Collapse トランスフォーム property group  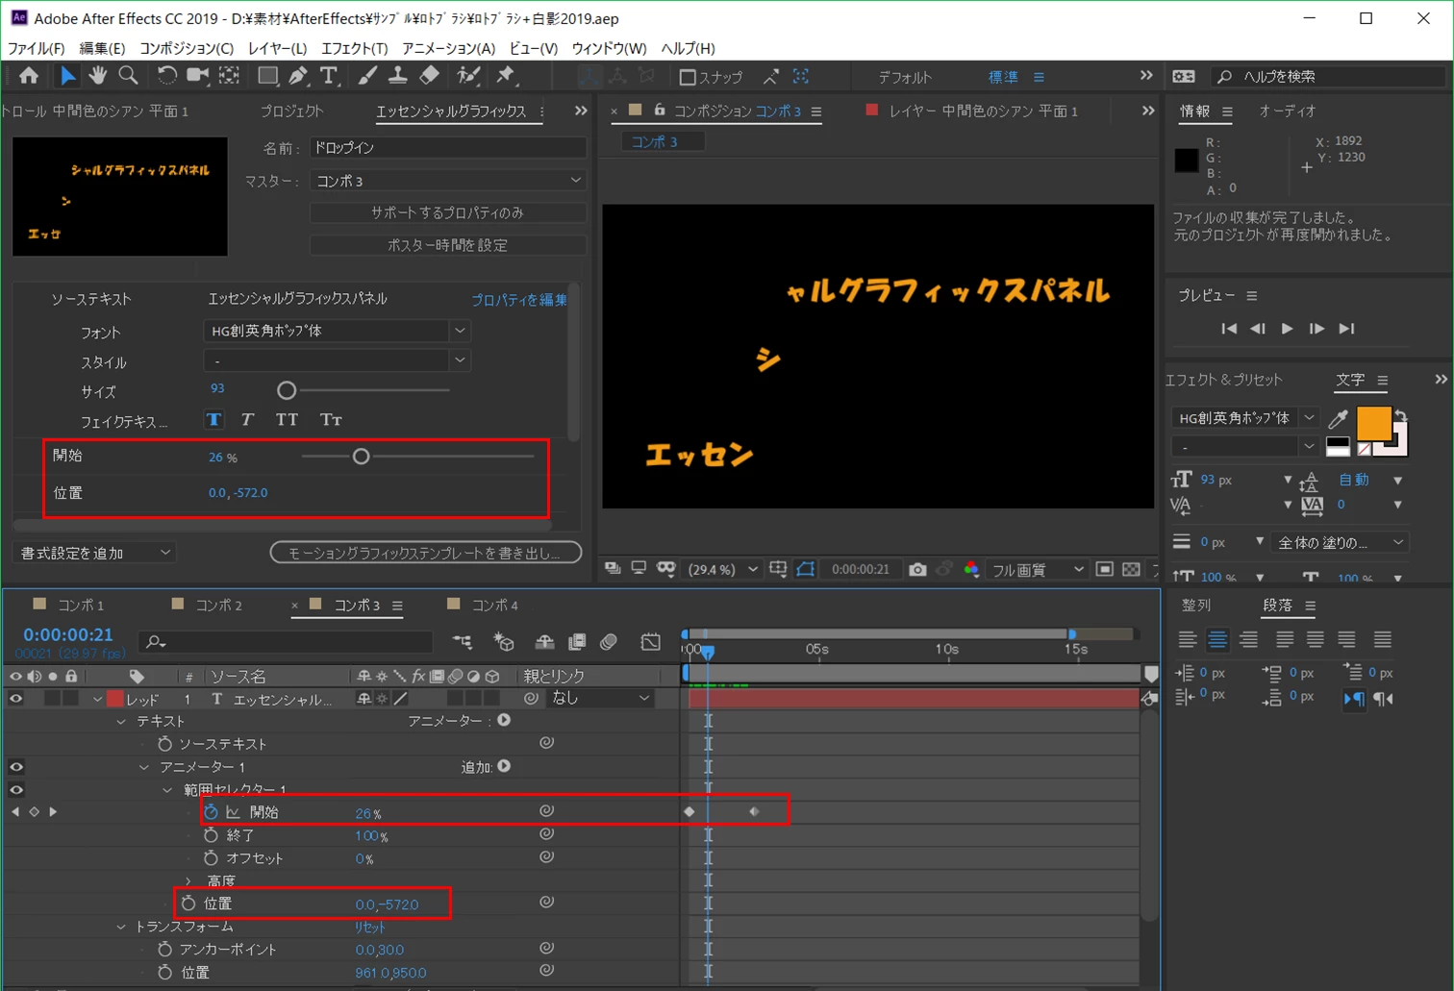click(x=120, y=927)
